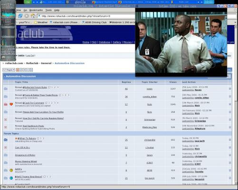Viewport: 238px width, 190px height.
Task: Click the gkrellm entry in the top panel
Action: click(x=80, y=2)
